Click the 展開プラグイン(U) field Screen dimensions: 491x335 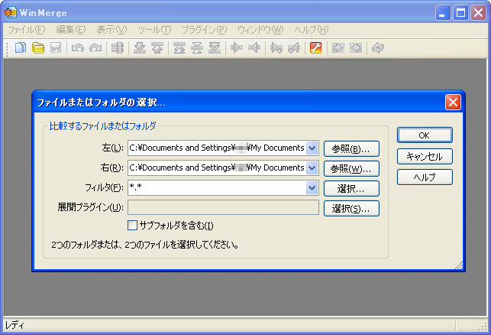coord(223,207)
